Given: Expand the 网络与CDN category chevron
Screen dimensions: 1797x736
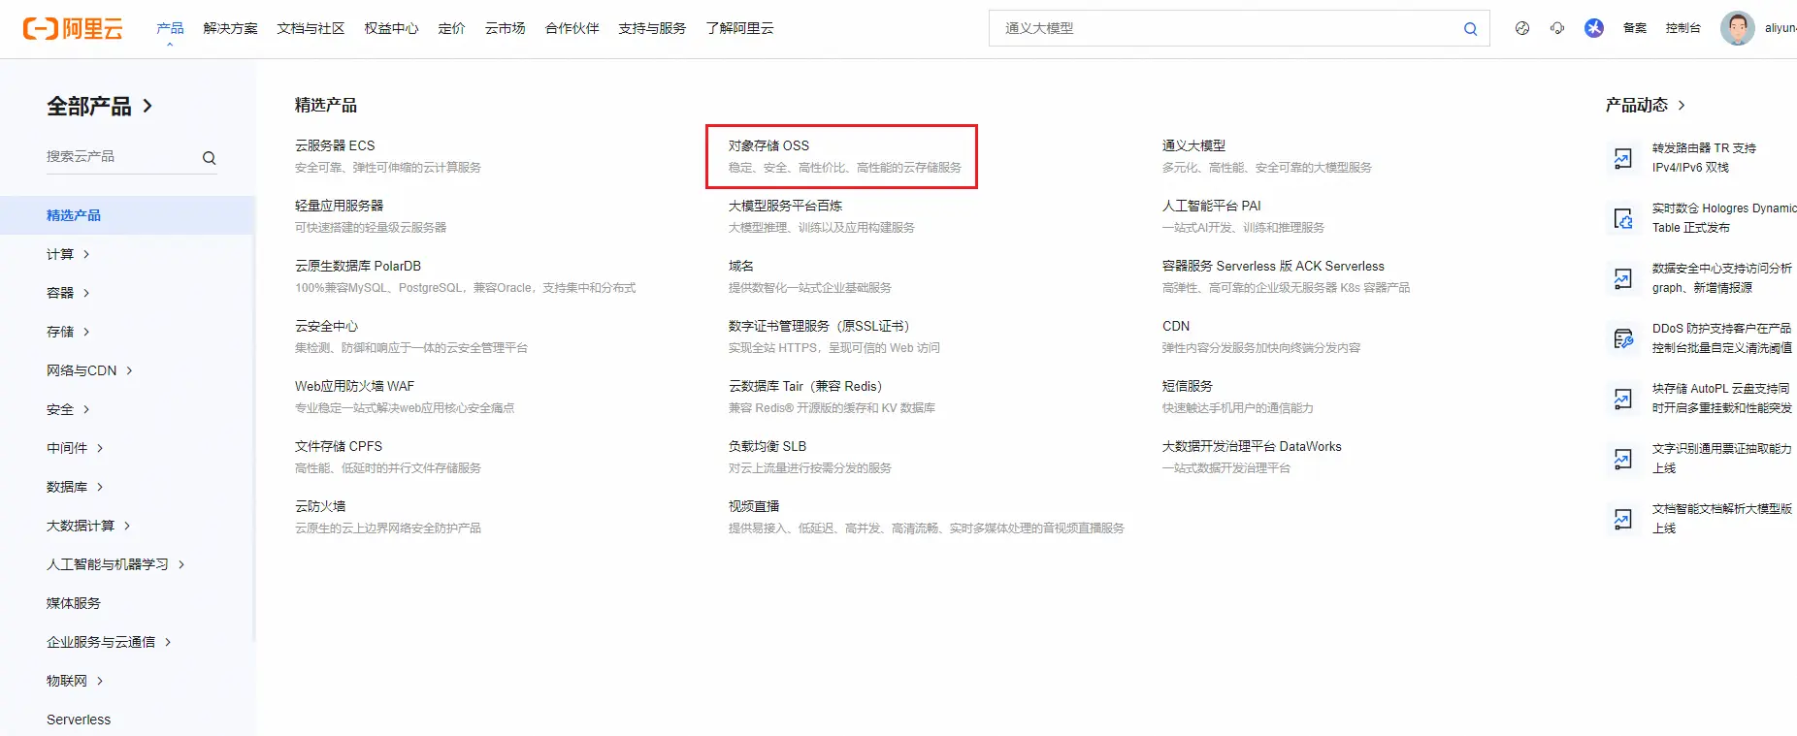Looking at the screenshot, I should click(x=129, y=370).
